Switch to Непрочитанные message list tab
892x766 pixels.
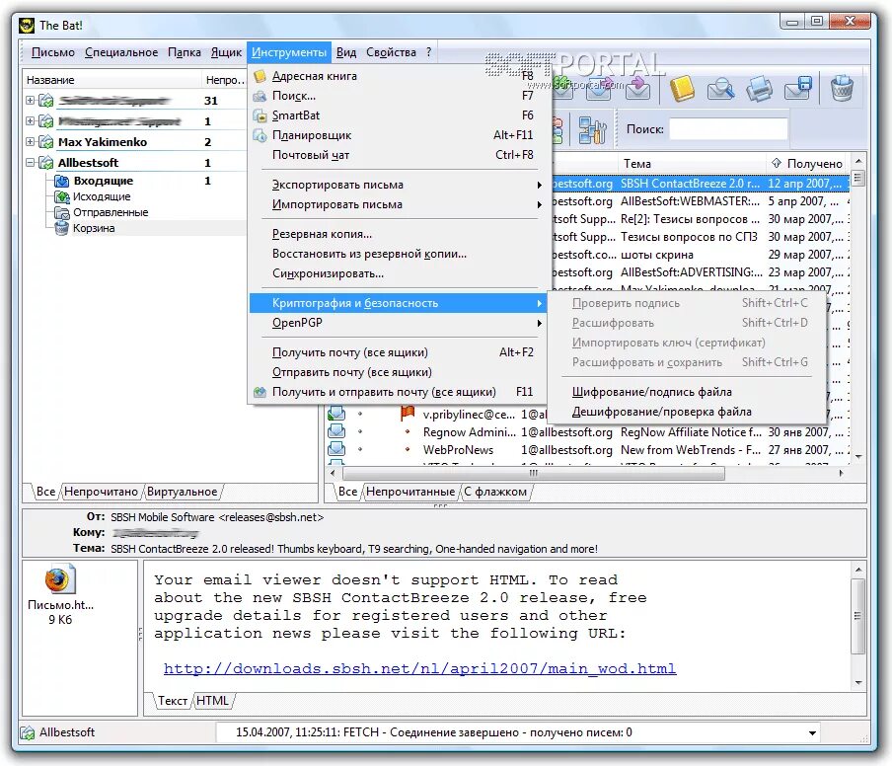410,492
